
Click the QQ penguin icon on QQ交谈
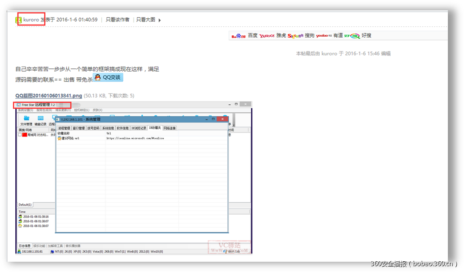[97, 77]
